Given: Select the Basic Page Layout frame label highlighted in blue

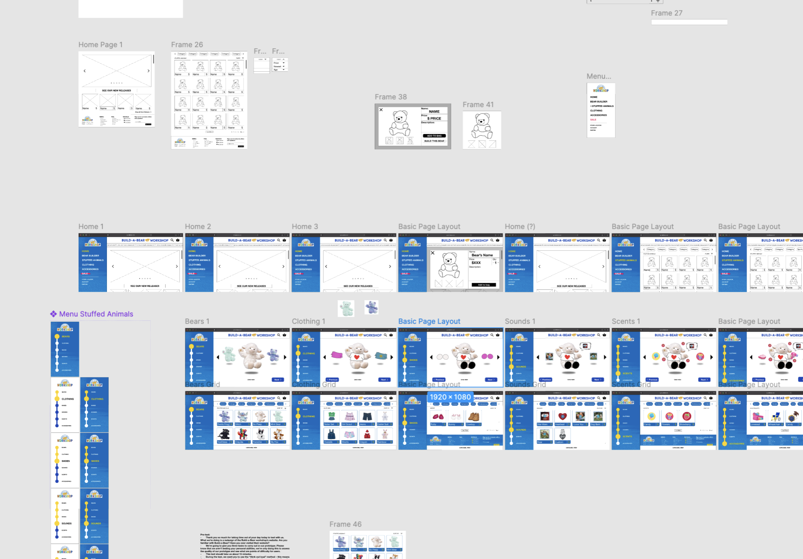Looking at the screenshot, I should [429, 321].
